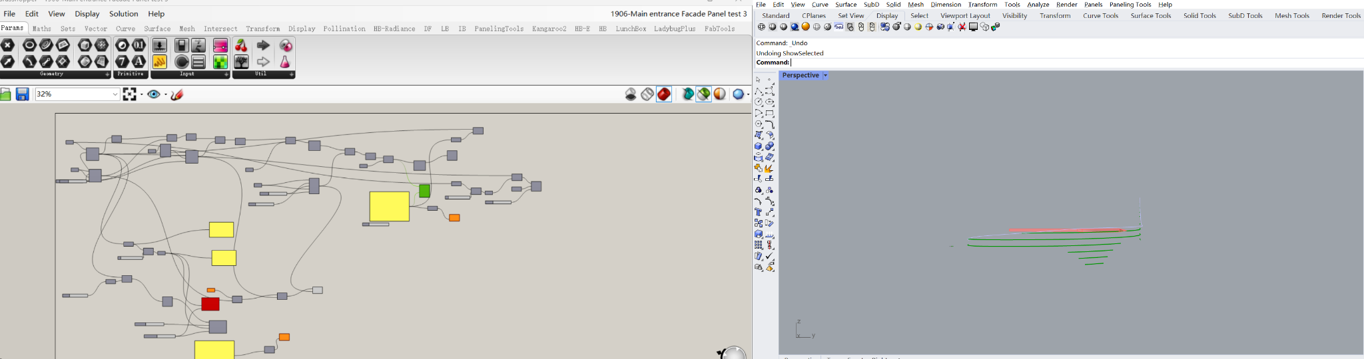Expand the Util panel plus button

(x=292, y=74)
